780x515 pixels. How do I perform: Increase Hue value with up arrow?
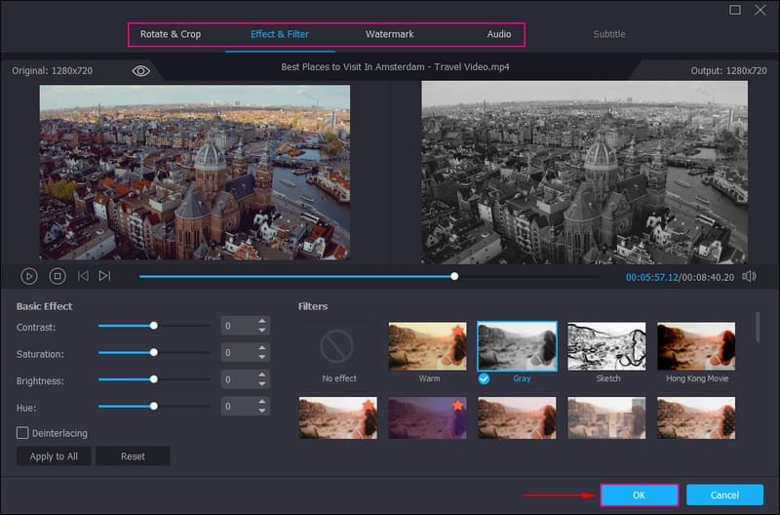(261, 400)
